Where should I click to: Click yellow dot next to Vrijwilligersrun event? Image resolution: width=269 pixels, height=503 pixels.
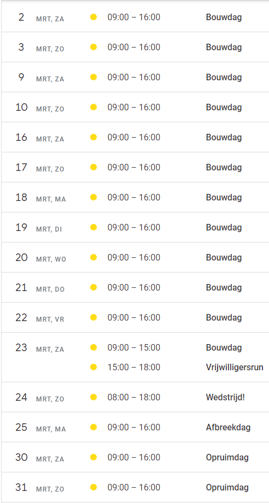(93, 366)
